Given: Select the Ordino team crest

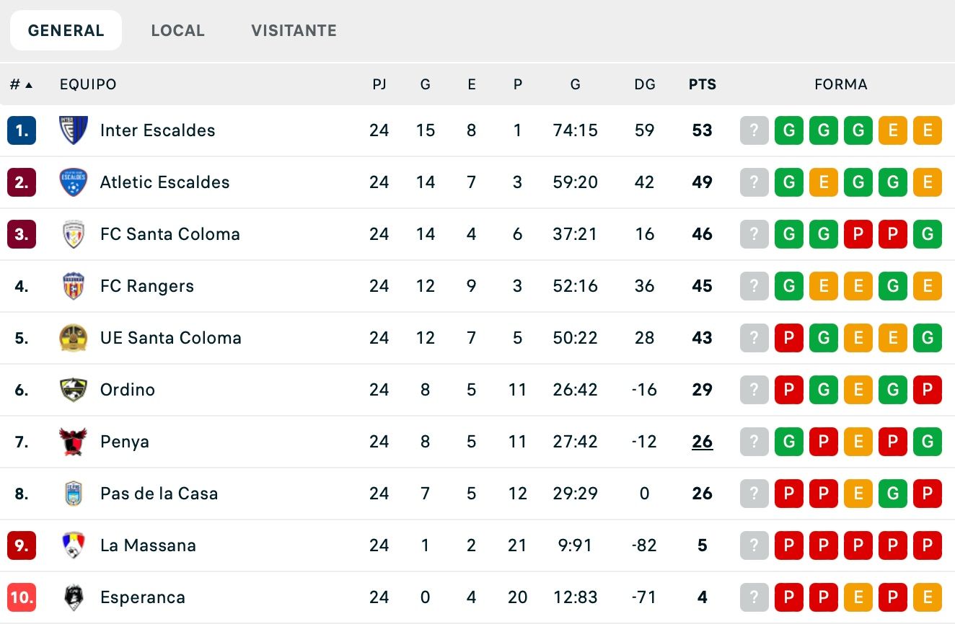Looking at the screenshot, I should [73, 390].
